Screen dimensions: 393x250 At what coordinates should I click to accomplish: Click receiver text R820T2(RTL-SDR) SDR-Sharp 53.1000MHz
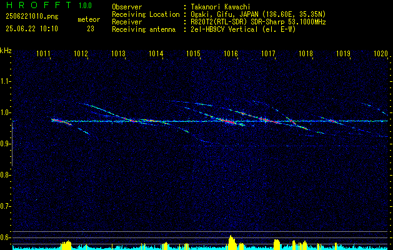(258, 22)
